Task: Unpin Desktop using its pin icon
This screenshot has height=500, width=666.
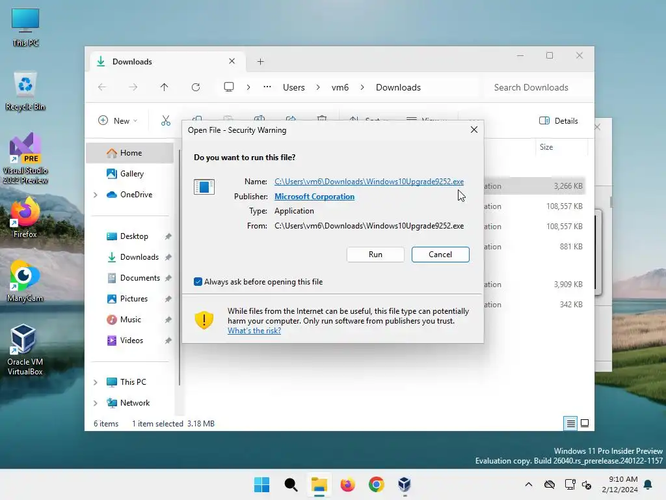Action: pos(168,236)
